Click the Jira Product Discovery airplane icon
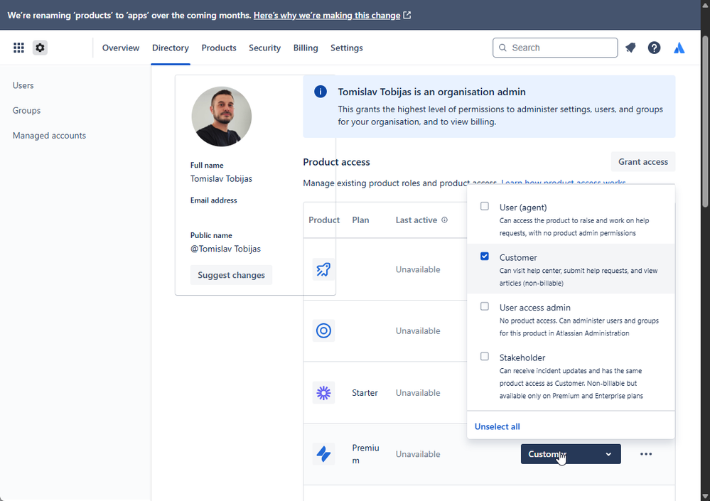710x501 pixels. tap(323, 269)
